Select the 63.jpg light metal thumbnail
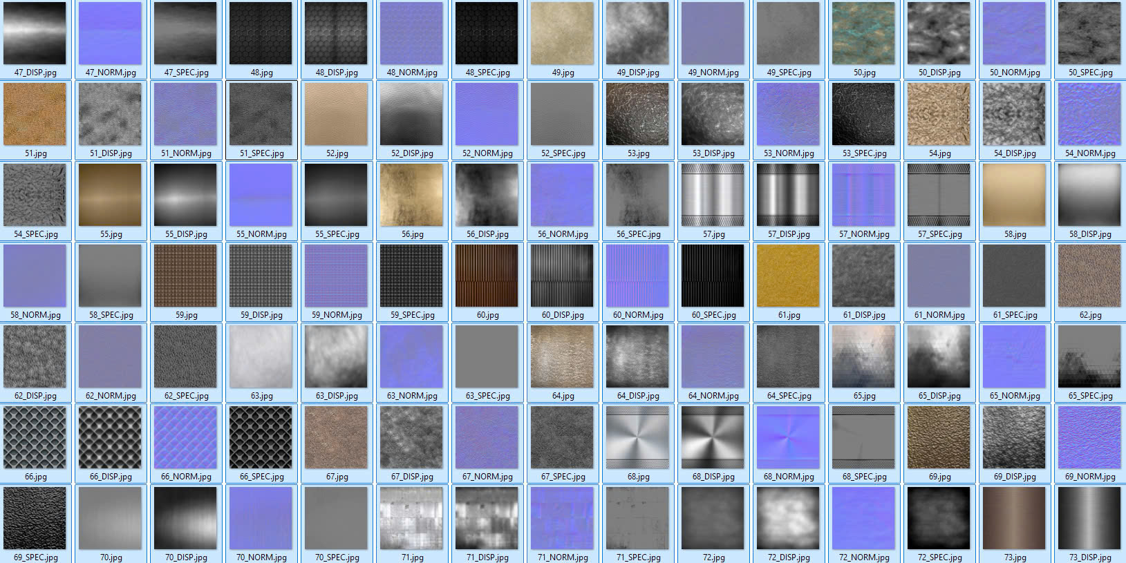 [x=261, y=356]
